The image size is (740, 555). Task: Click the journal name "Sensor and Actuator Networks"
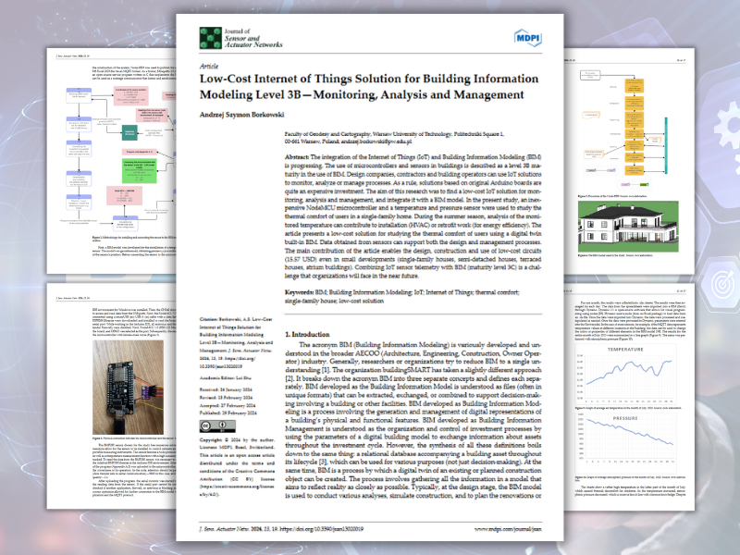click(x=253, y=42)
